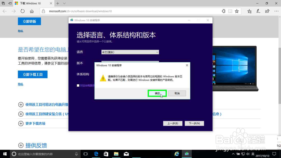
Task: Click the laptop product image
Action: pyautogui.click(x=235, y=69)
